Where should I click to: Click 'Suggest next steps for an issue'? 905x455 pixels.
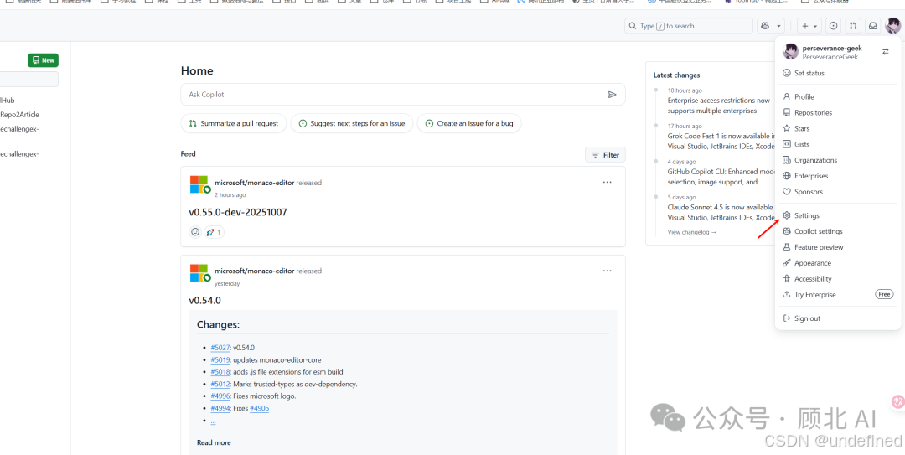point(351,123)
